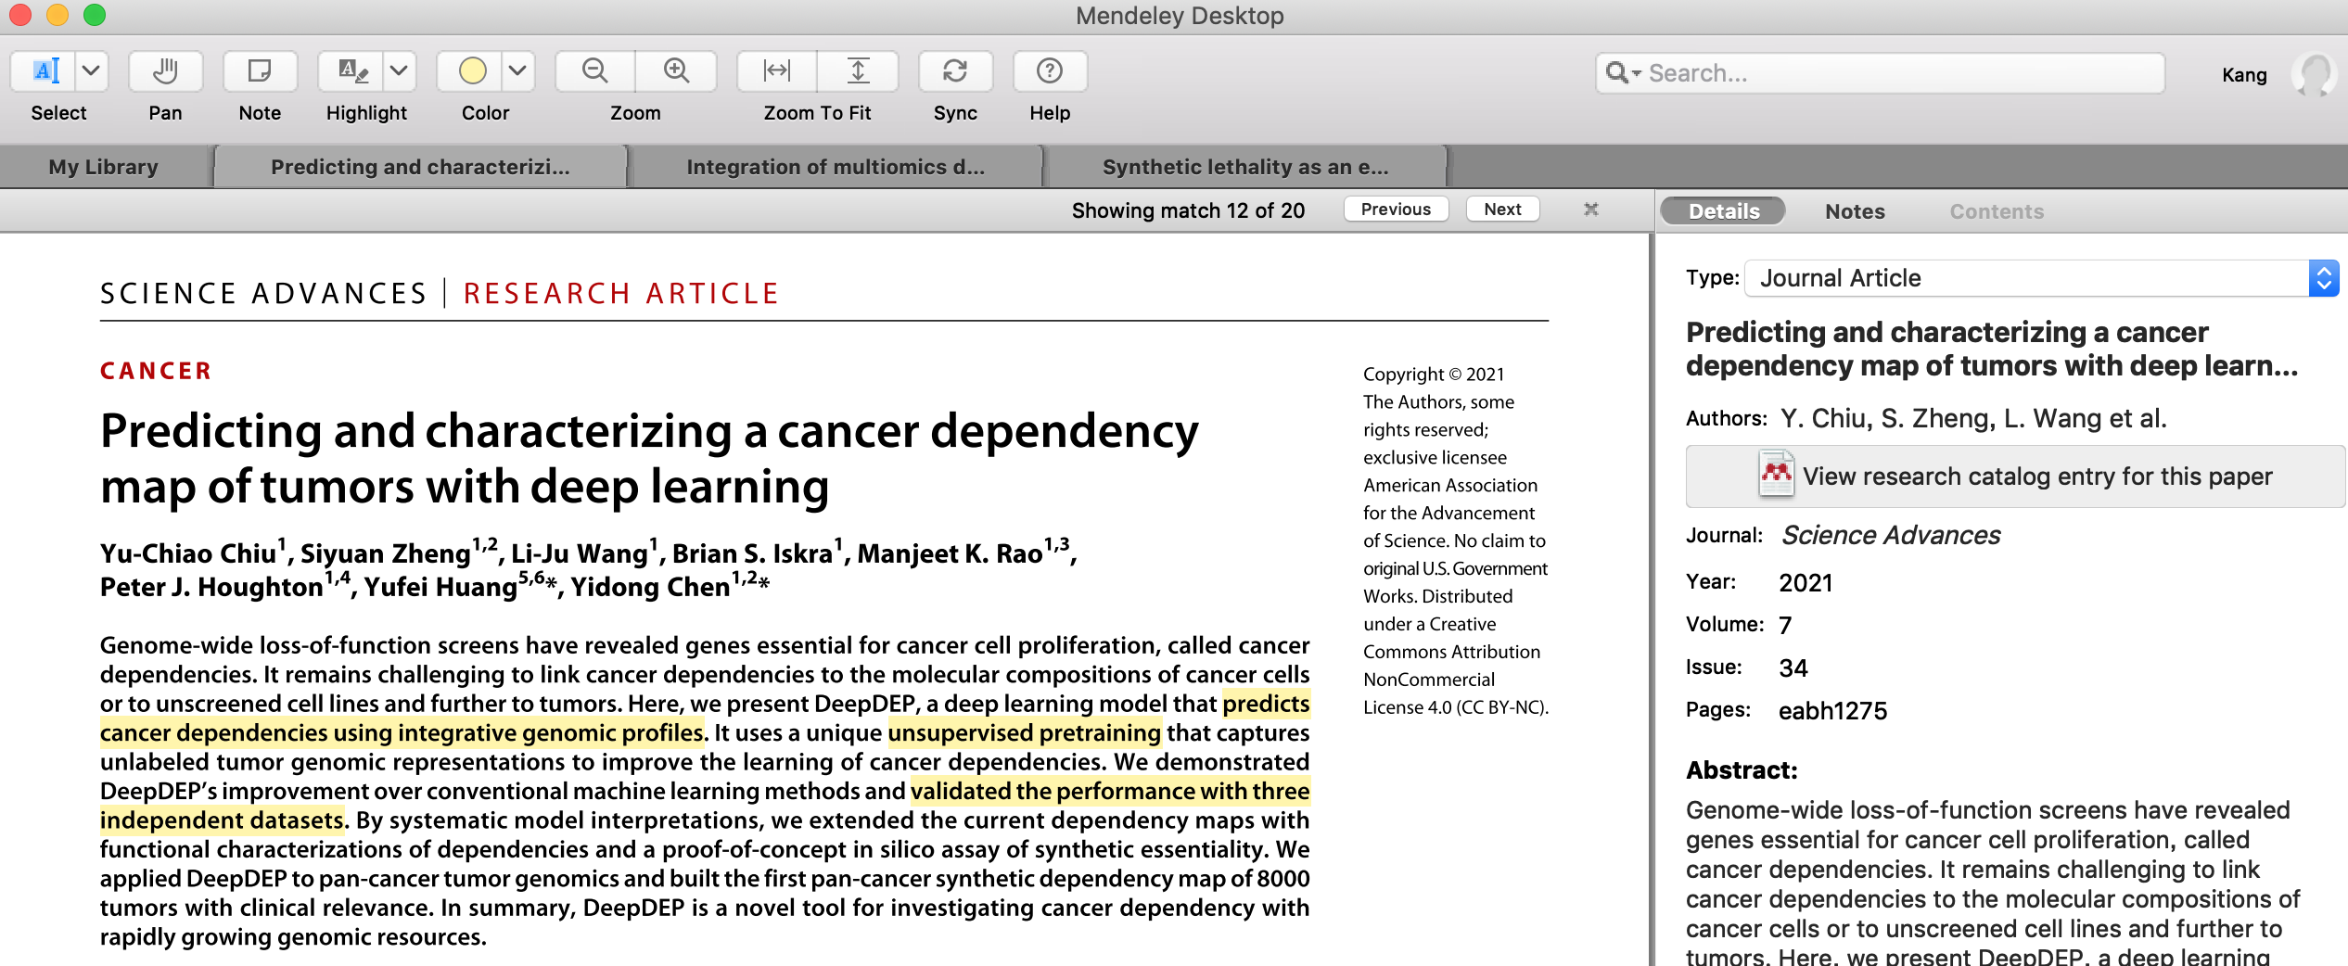Viewport: 2348px width, 966px height.
Task: Open the Synthetic lethality as an e... tab
Action: (x=1245, y=167)
